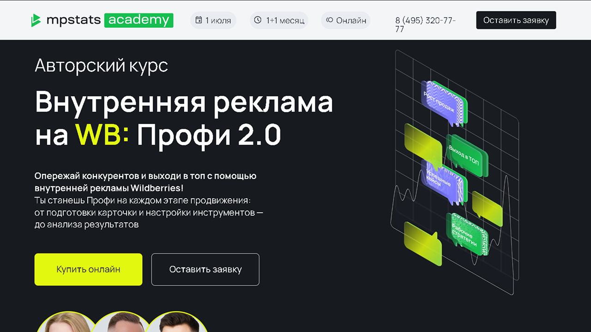The height and width of the screenshot is (332, 591).
Task: Click the bold Опережай конкурентов sentence
Action: pos(145,182)
